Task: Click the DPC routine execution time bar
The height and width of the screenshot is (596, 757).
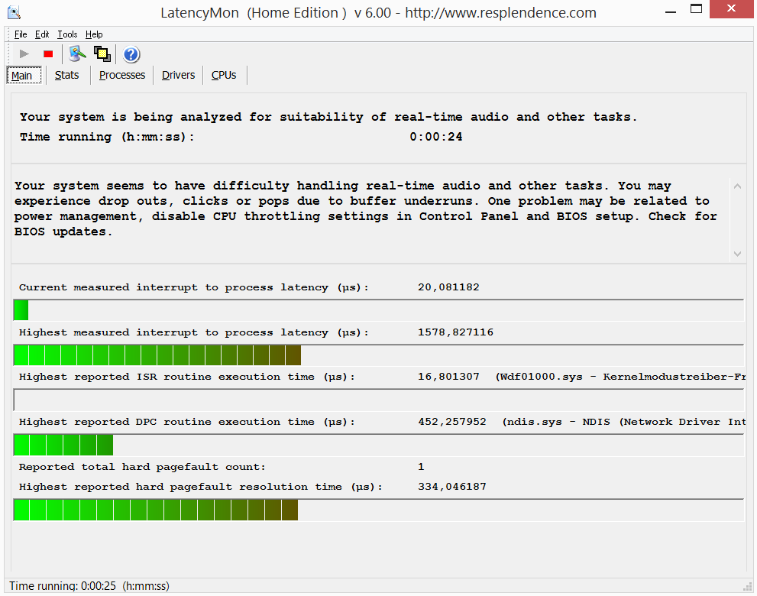Action: click(x=379, y=445)
